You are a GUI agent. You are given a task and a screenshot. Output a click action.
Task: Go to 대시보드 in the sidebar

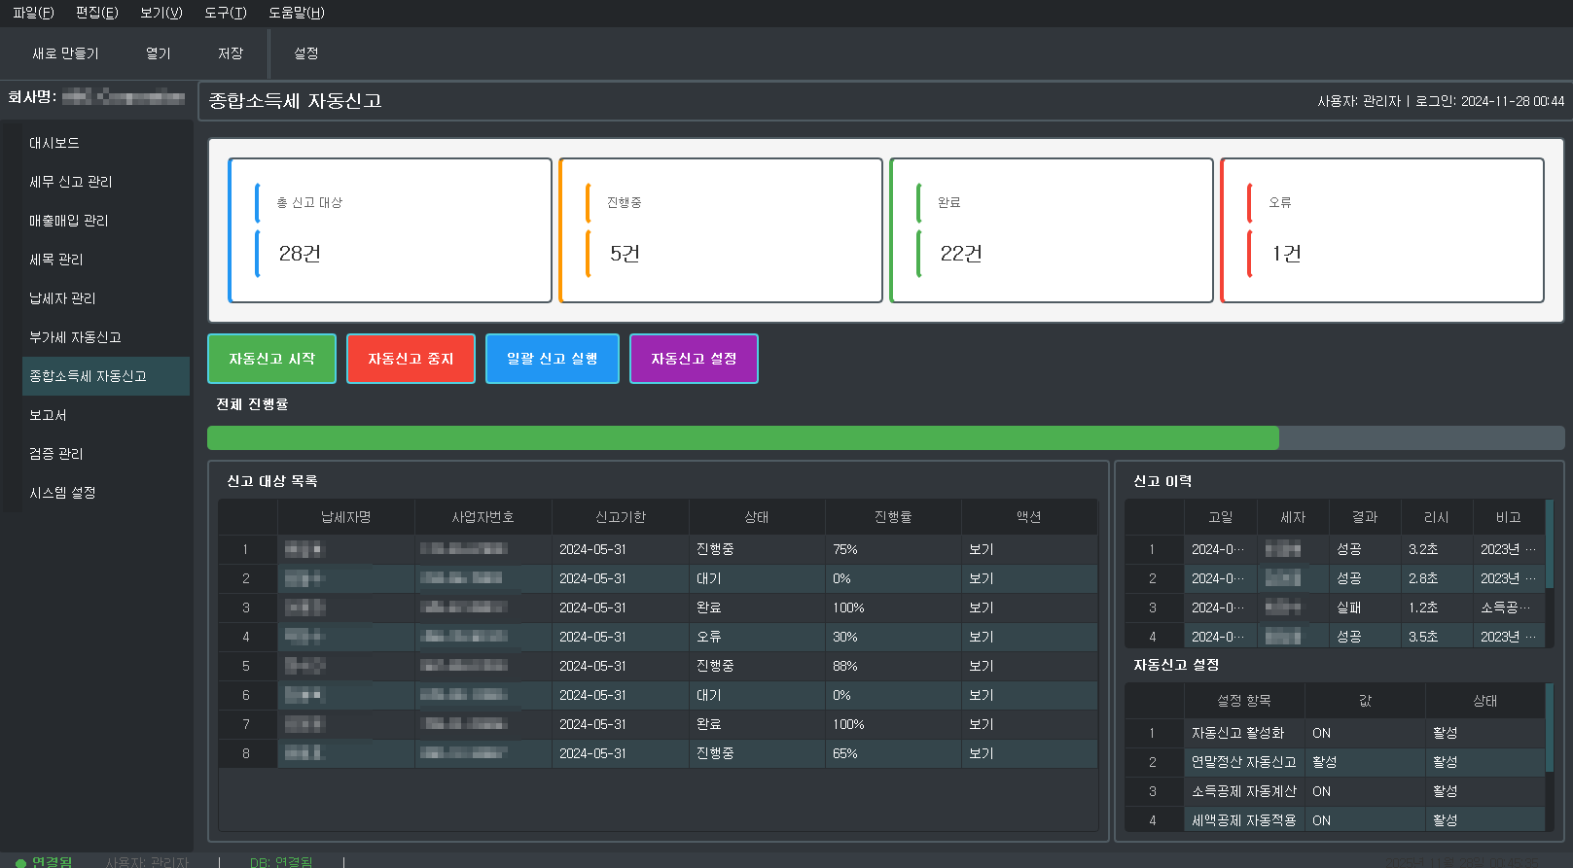click(x=54, y=143)
